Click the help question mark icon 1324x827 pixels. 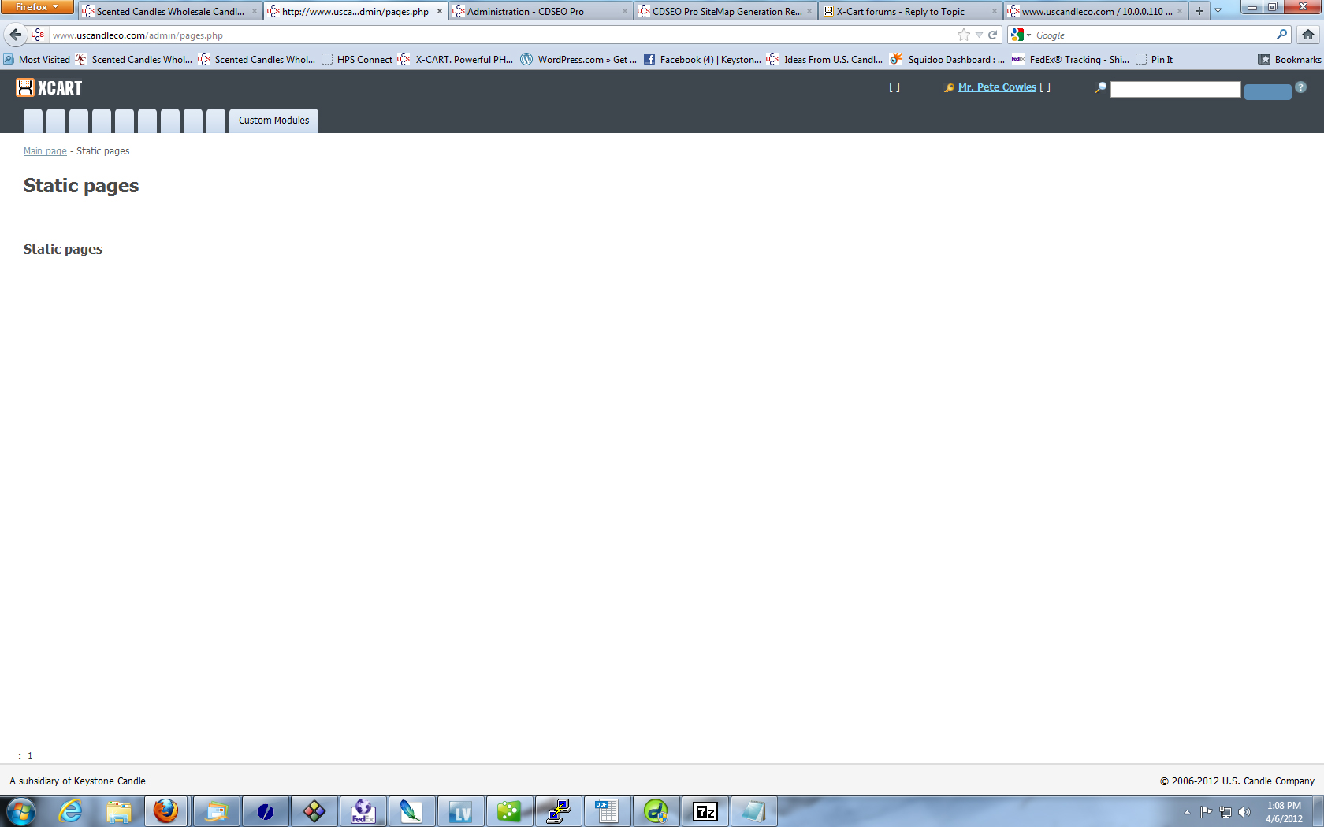click(x=1300, y=87)
